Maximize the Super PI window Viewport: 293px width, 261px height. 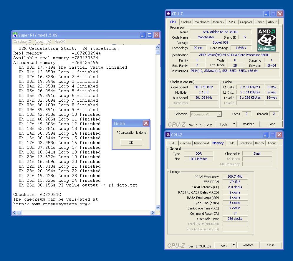pos(150,35)
